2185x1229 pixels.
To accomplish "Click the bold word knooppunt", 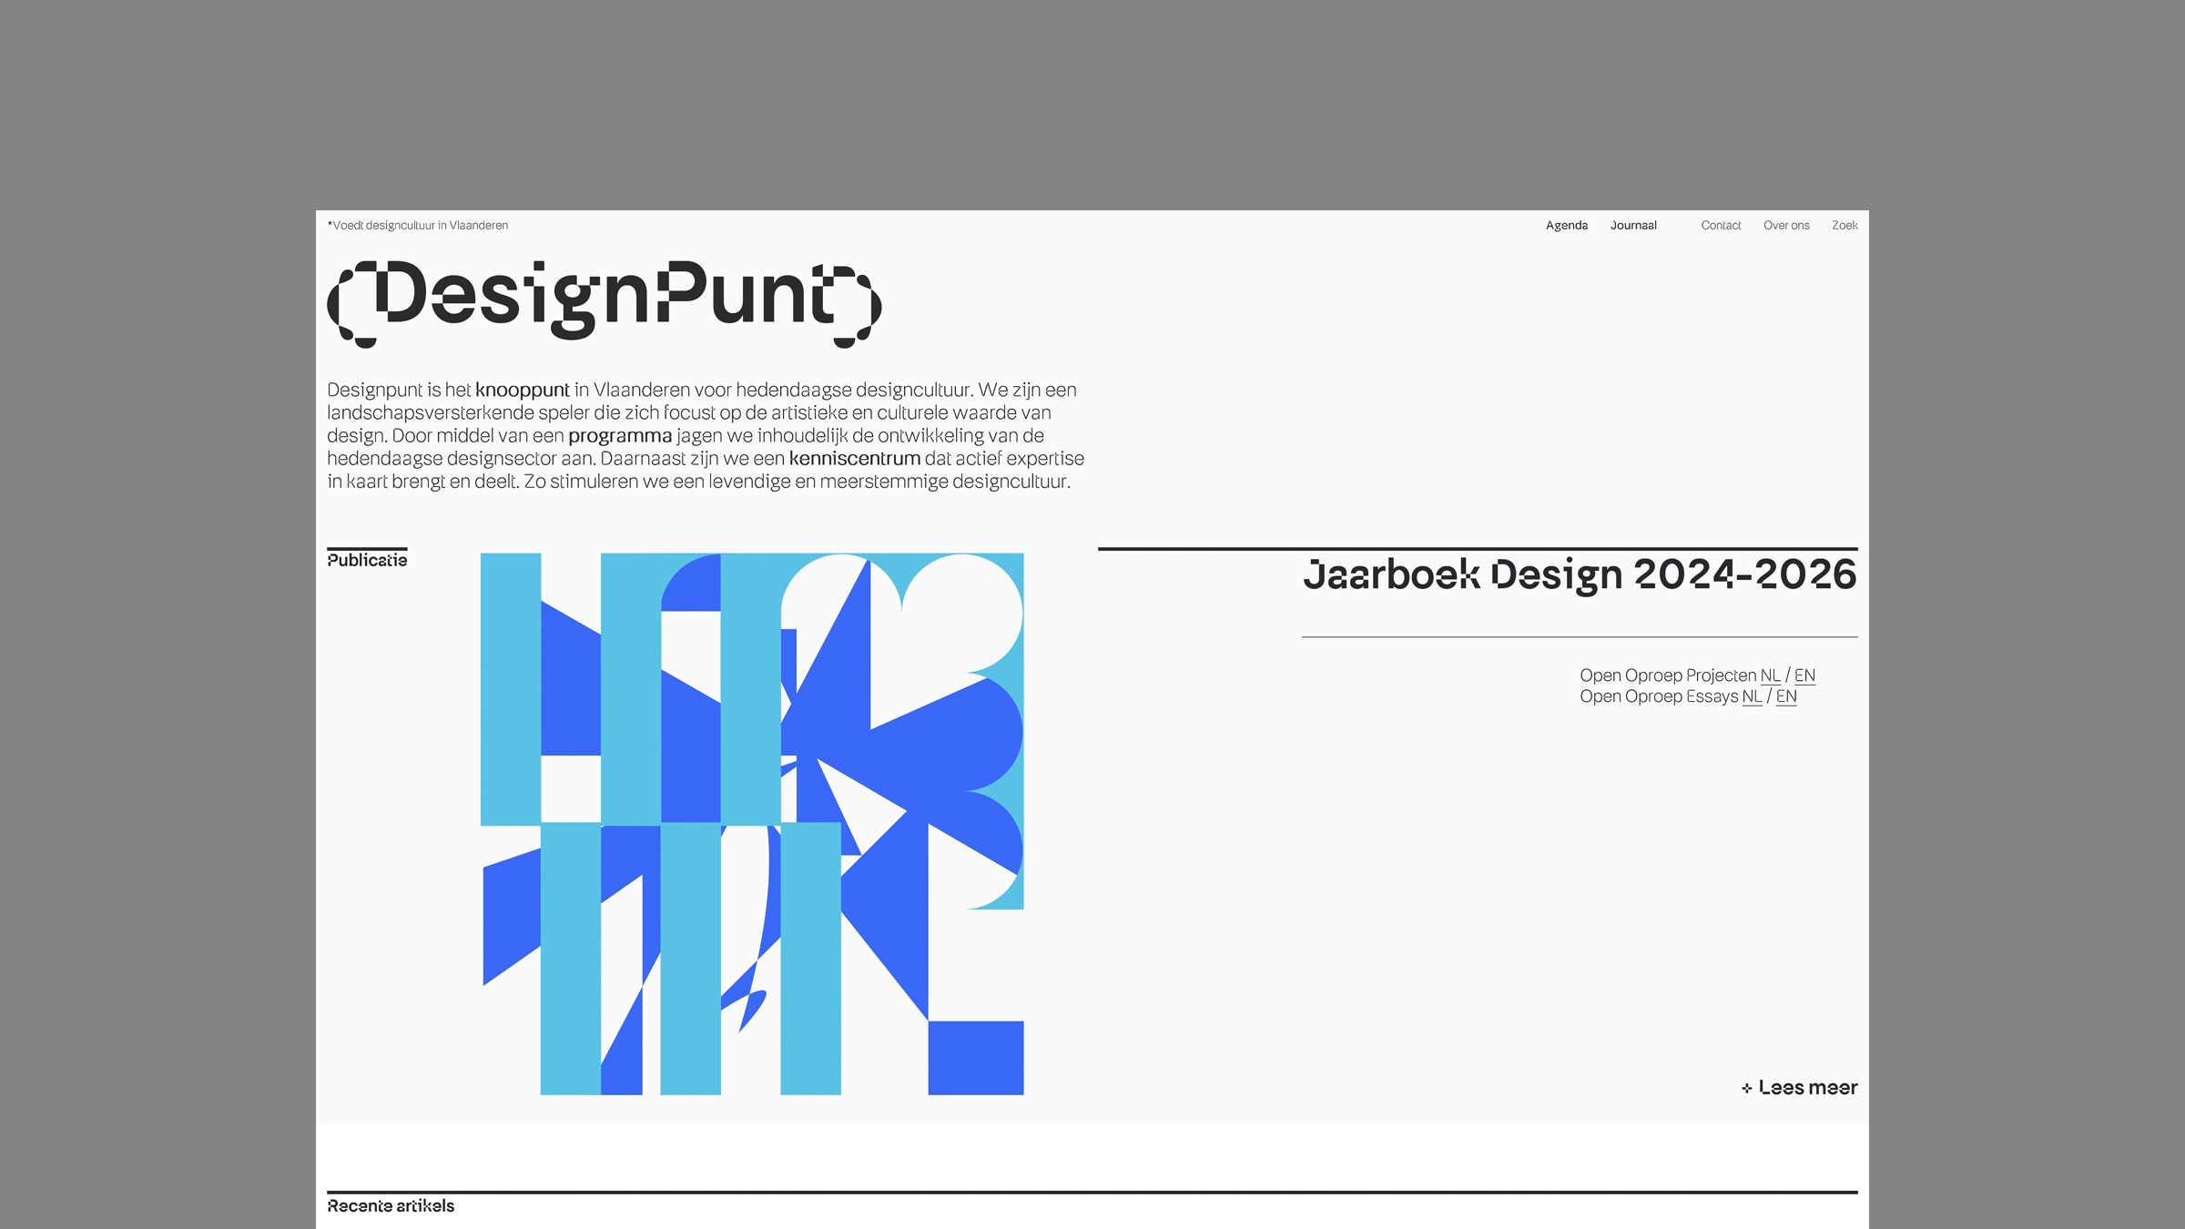I will click(x=522, y=391).
